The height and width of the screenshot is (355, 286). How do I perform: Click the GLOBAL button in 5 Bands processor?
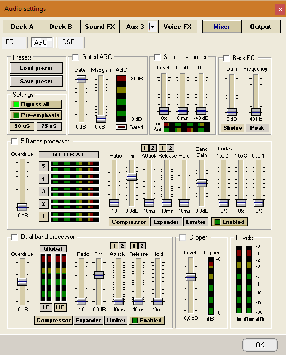coord(69,155)
